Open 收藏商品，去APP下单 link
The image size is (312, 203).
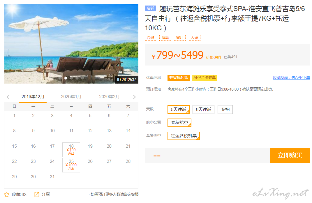click(x=291, y=77)
